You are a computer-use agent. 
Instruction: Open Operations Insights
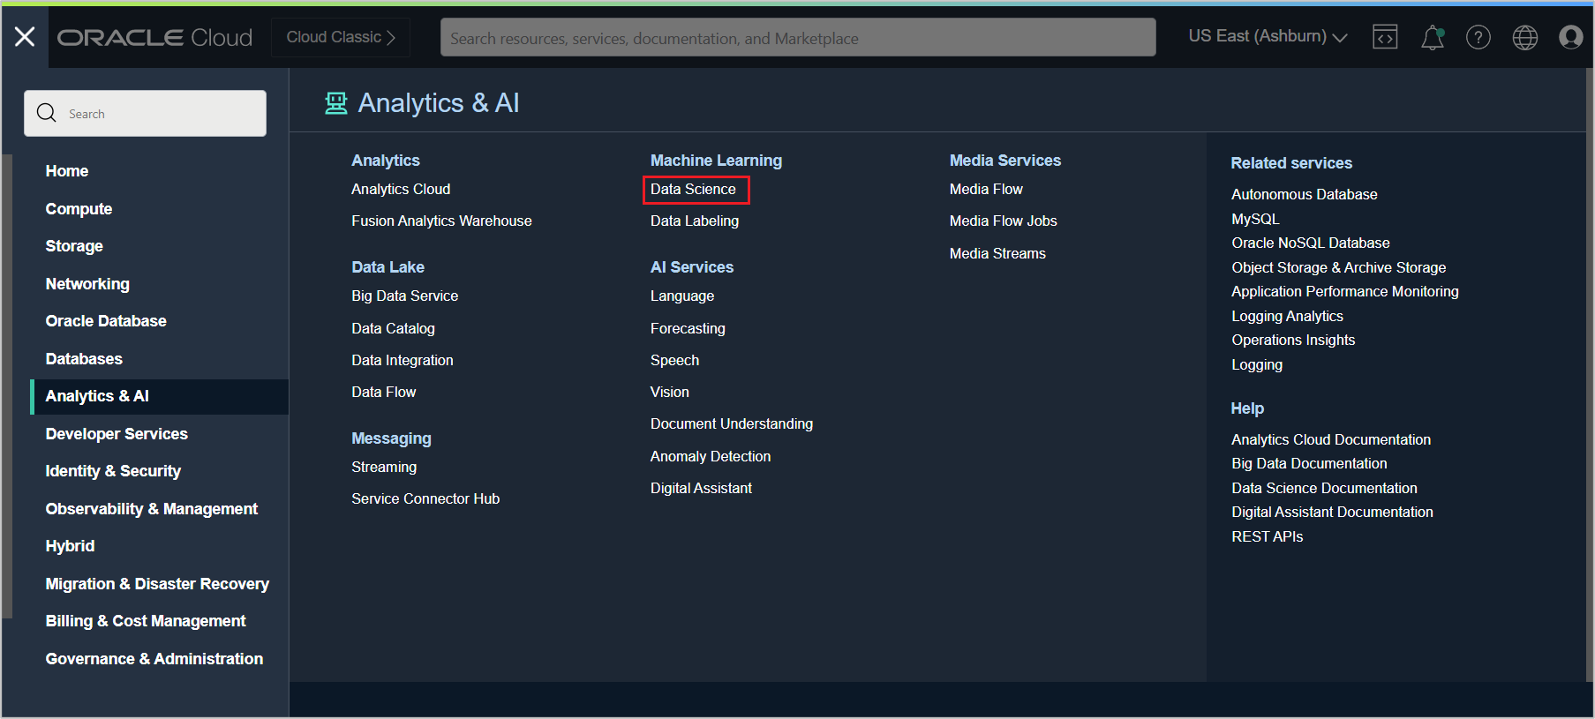click(x=1293, y=340)
